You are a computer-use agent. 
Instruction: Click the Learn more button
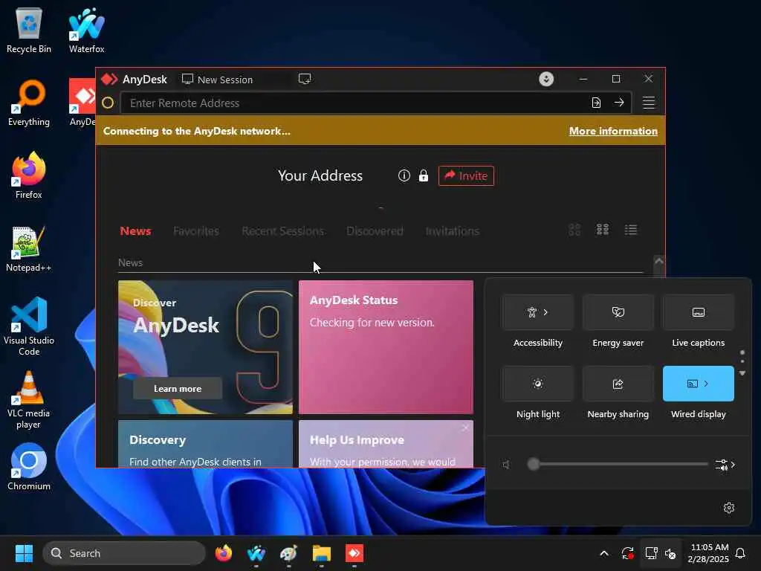pos(178,388)
